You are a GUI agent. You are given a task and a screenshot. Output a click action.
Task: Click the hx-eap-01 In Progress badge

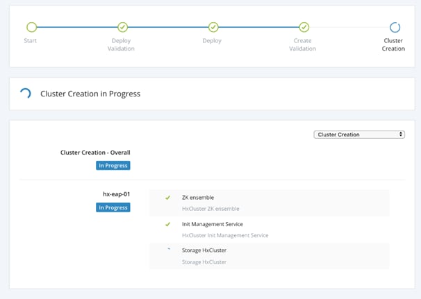[x=113, y=207]
